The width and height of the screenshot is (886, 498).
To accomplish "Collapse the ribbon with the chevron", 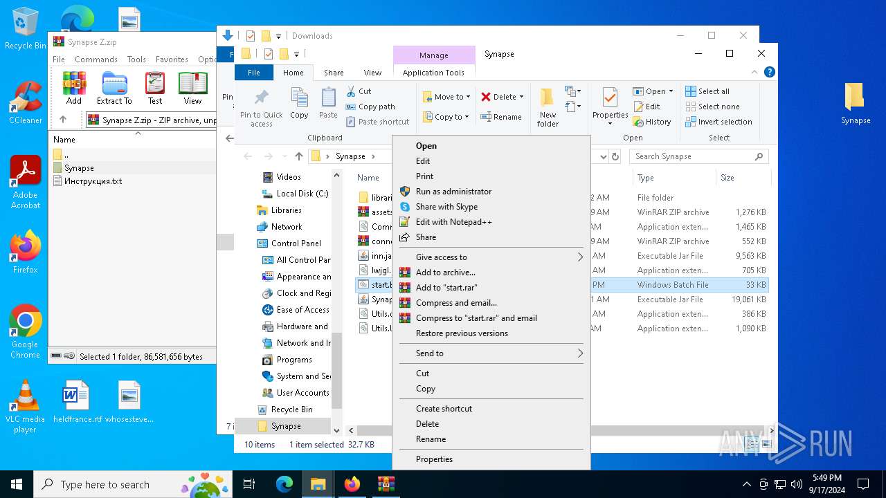I will click(755, 72).
